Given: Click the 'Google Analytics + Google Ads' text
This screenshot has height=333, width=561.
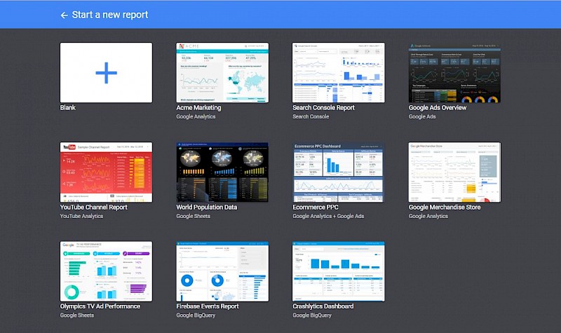Looking at the screenshot, I should coord(328,216).
